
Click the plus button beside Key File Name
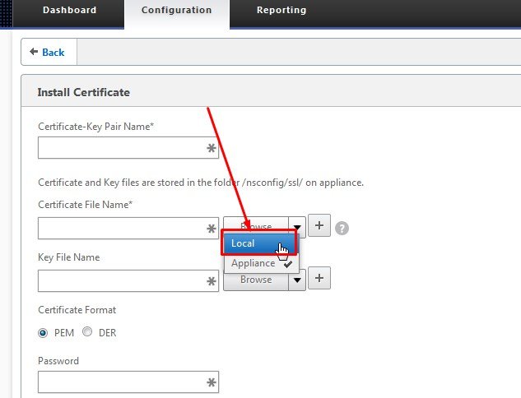pyautogui.click(x=319, y=280)
